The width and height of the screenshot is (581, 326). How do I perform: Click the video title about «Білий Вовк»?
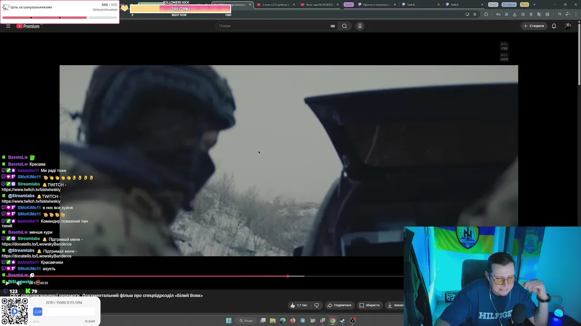coord(107,296)
